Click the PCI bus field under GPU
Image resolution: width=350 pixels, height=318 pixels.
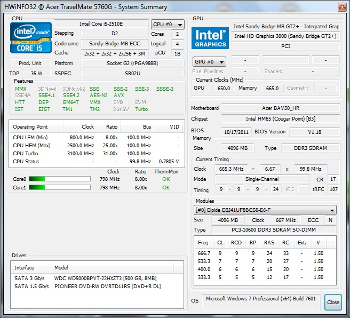point(285,46)
